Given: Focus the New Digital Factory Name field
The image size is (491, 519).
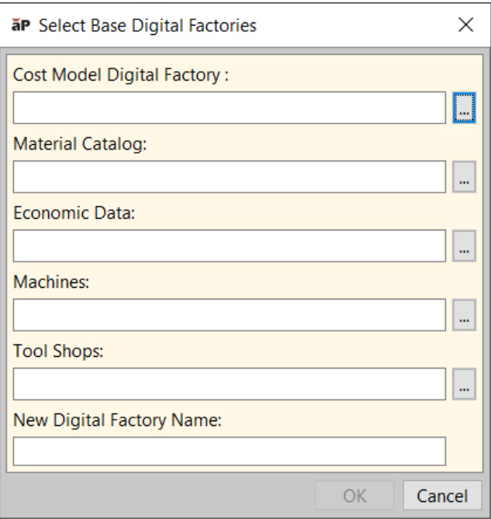Looking at the screenshot, I should point(229,452).
